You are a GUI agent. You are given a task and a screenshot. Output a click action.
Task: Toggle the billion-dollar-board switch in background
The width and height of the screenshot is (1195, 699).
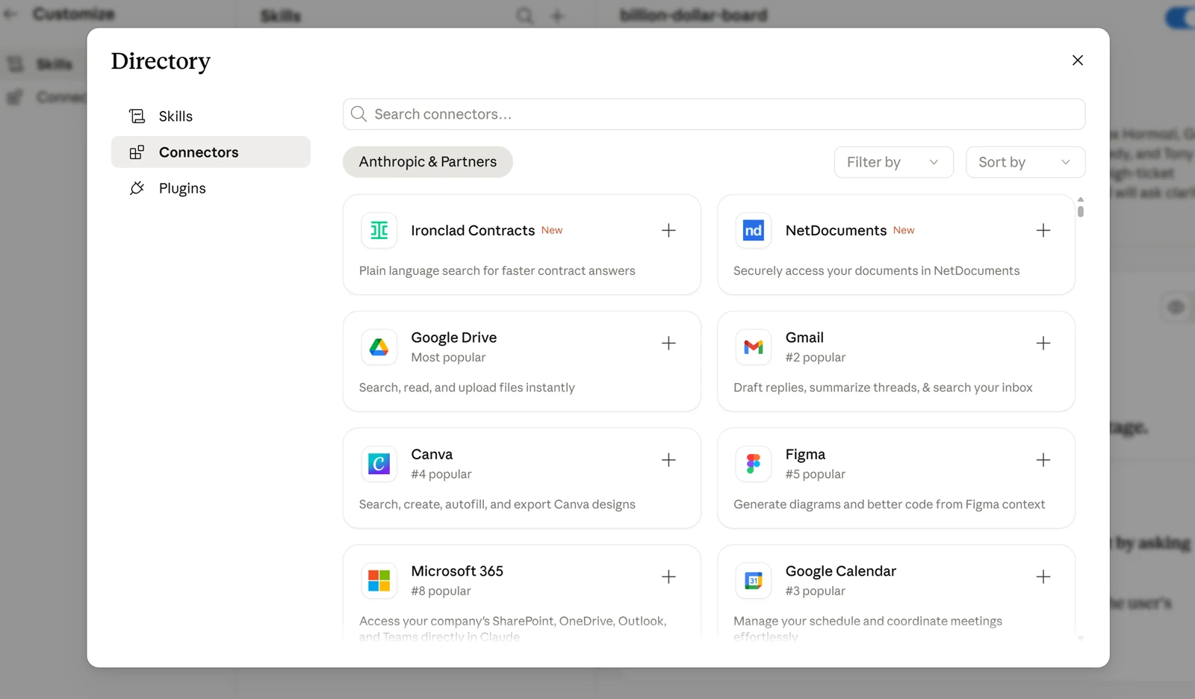1180,18
